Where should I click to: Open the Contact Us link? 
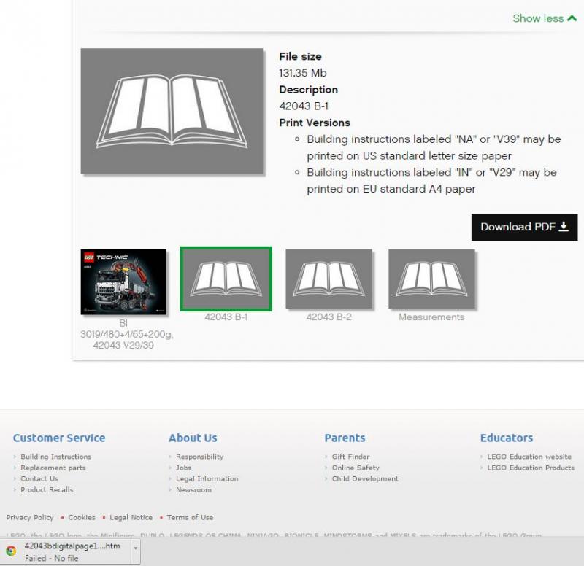39,478
